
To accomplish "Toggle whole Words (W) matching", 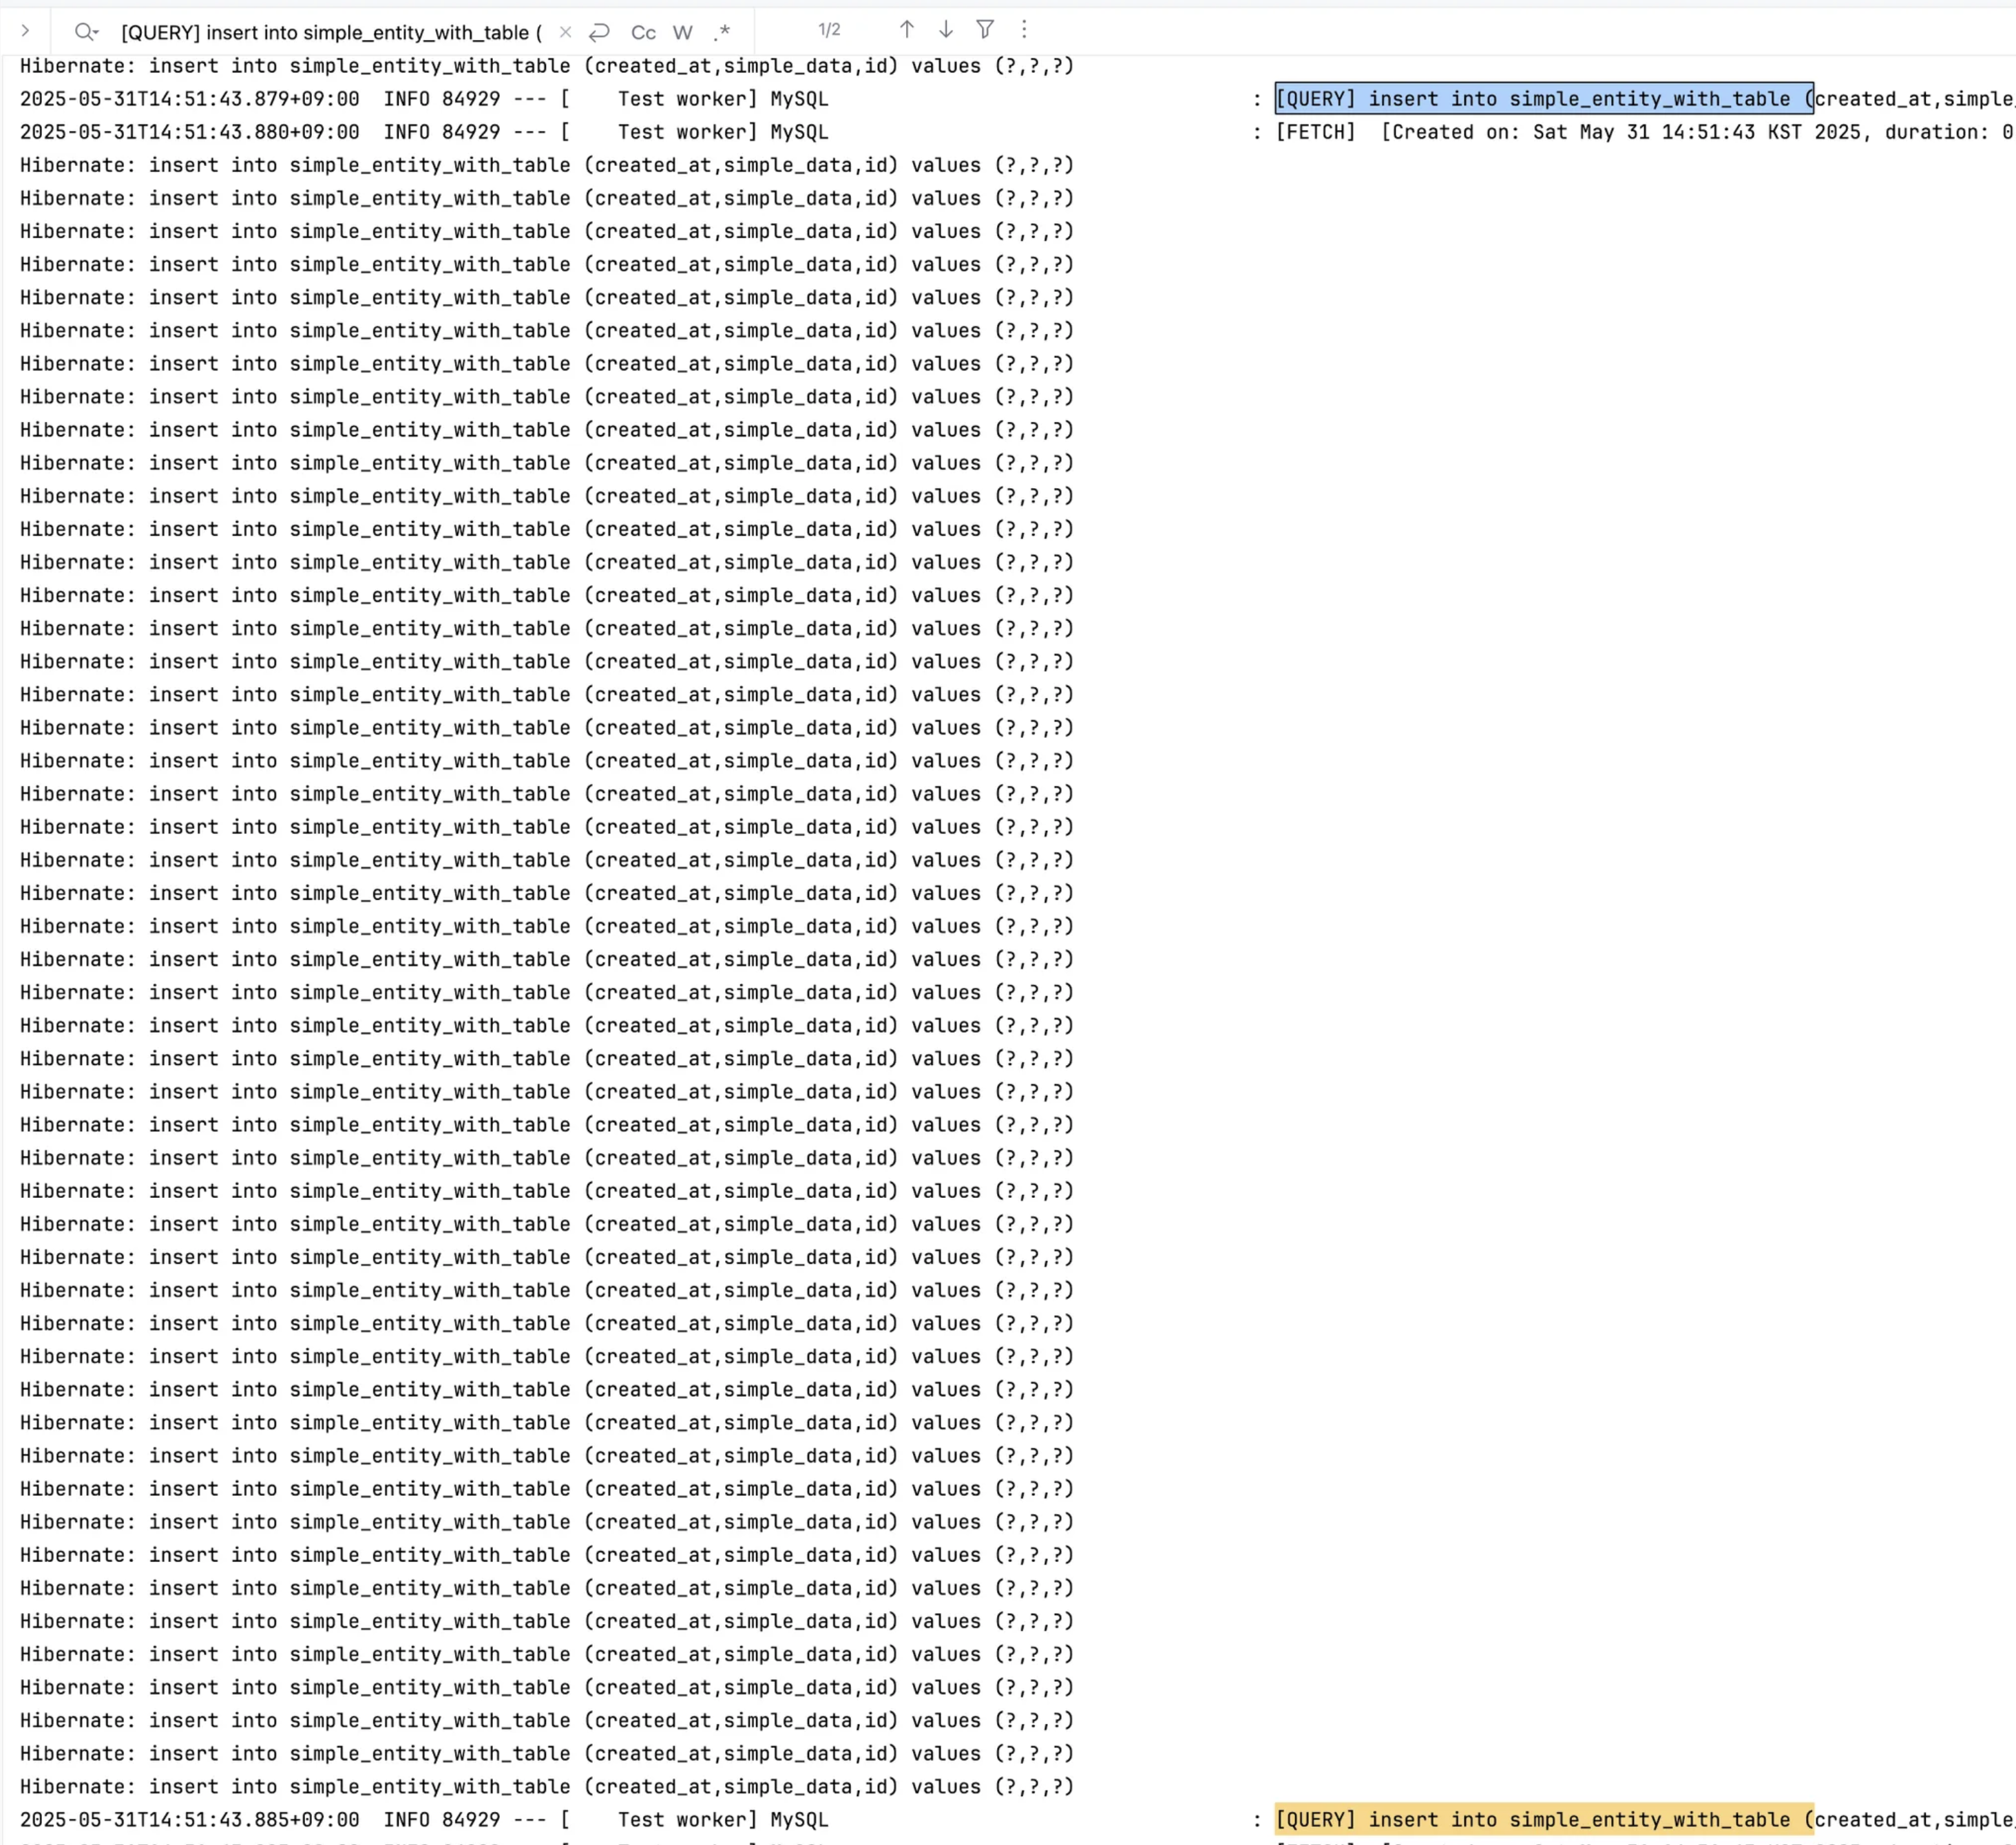I will [x=683, y=33].
